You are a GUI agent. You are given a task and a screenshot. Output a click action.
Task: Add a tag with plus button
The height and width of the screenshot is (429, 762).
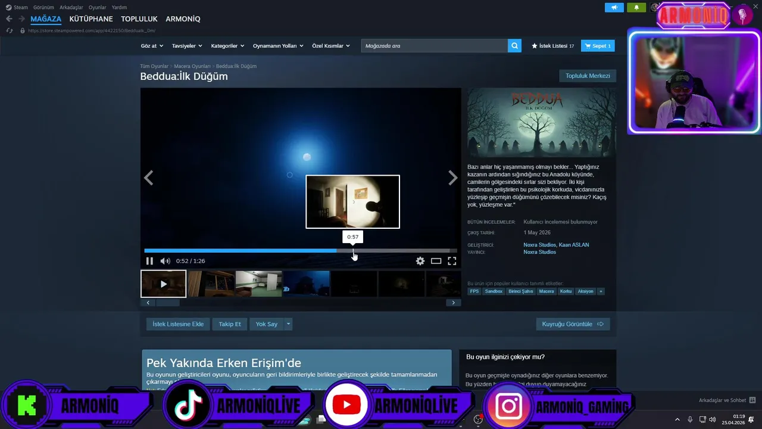pos(601,291)
